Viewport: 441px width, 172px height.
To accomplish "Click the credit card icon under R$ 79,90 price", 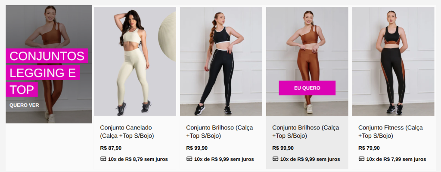I will (x=361, y=159).
